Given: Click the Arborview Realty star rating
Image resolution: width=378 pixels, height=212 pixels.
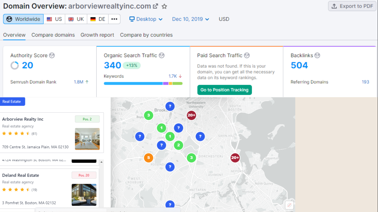Looking at the screenshot, I should coord(16,134).
